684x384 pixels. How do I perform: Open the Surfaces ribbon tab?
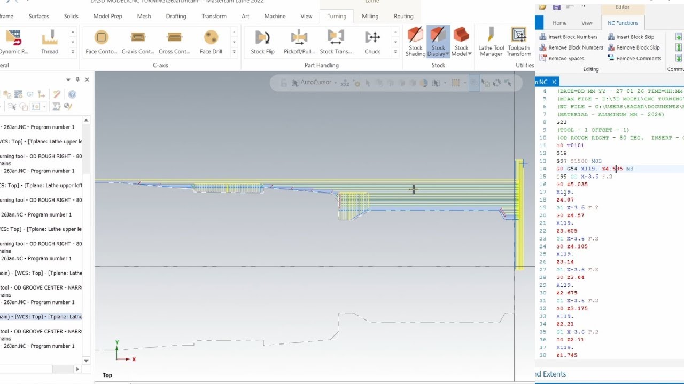pyautogui.click(x=38, y=16)
